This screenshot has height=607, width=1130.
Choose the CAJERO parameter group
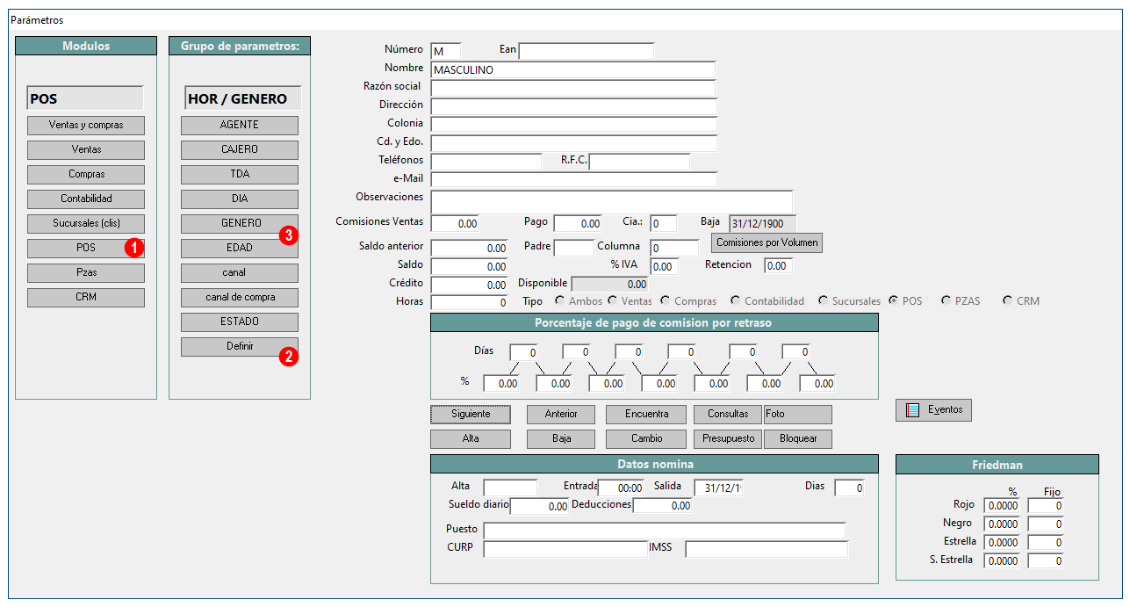point(240,149)
